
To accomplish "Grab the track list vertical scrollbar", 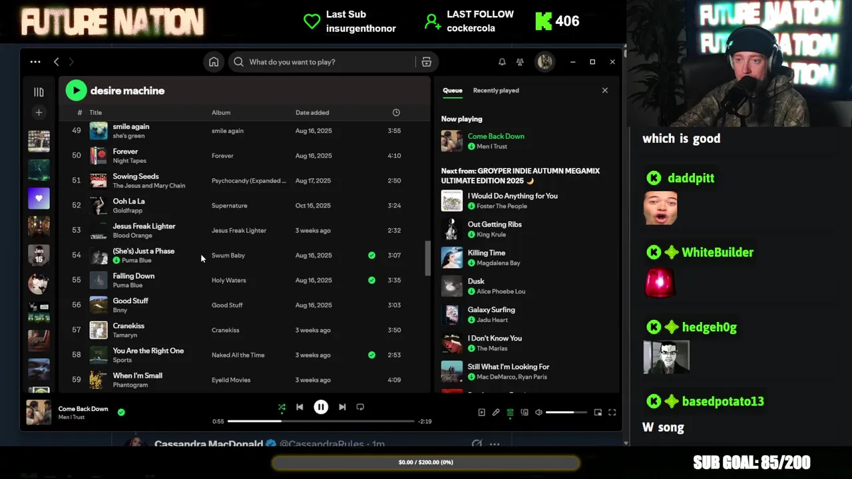I will (x=427, y=259).
